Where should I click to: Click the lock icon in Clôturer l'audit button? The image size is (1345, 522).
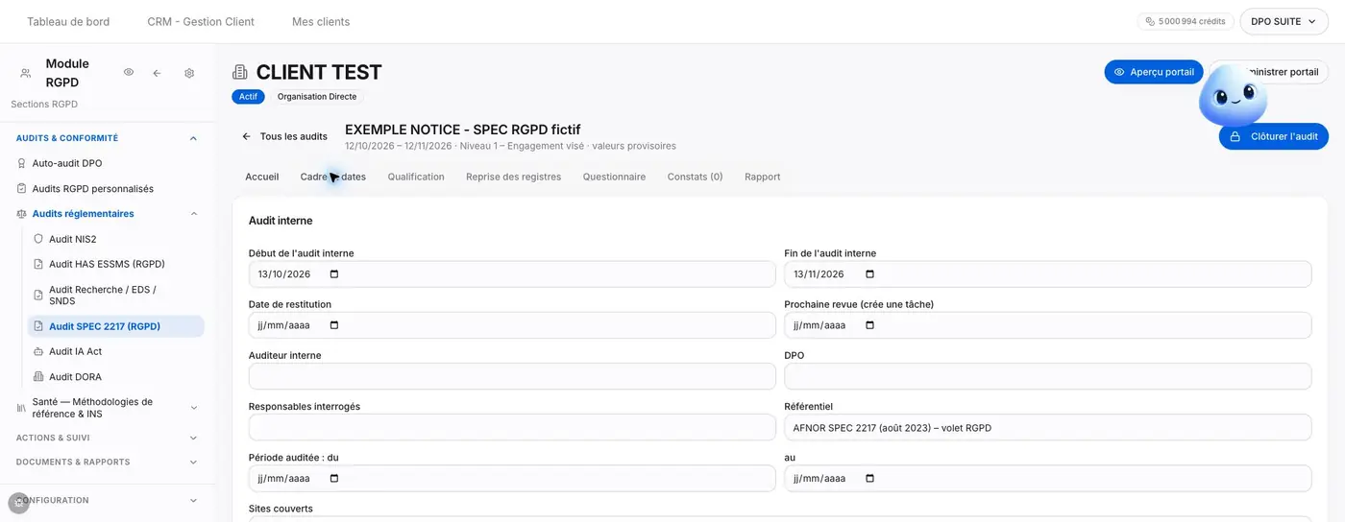click(x=1235, y=136)
